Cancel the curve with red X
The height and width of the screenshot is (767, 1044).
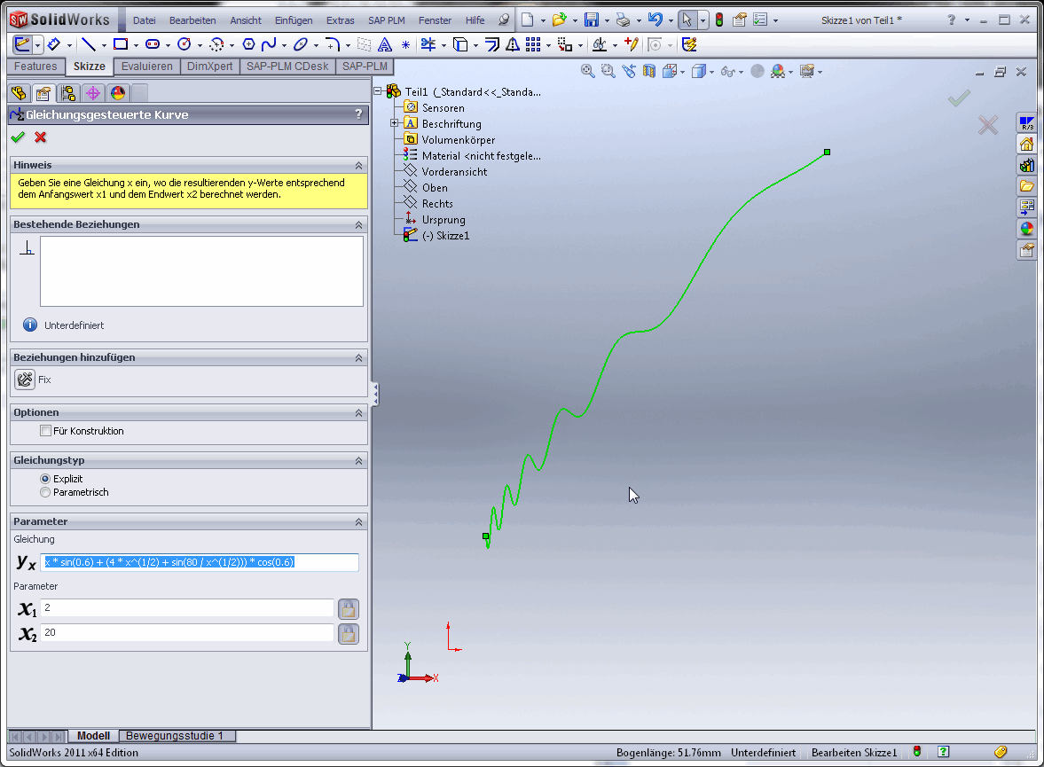(41, 137)
